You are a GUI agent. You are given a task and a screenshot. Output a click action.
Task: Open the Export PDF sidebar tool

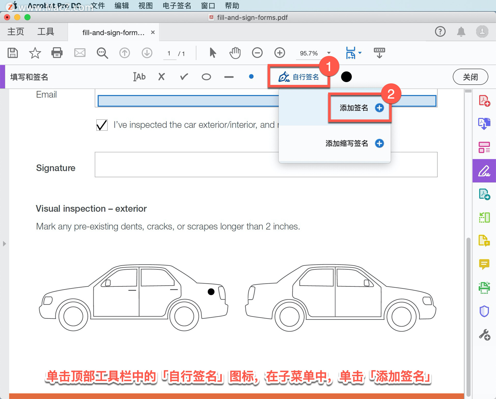(x=484, y=124)
